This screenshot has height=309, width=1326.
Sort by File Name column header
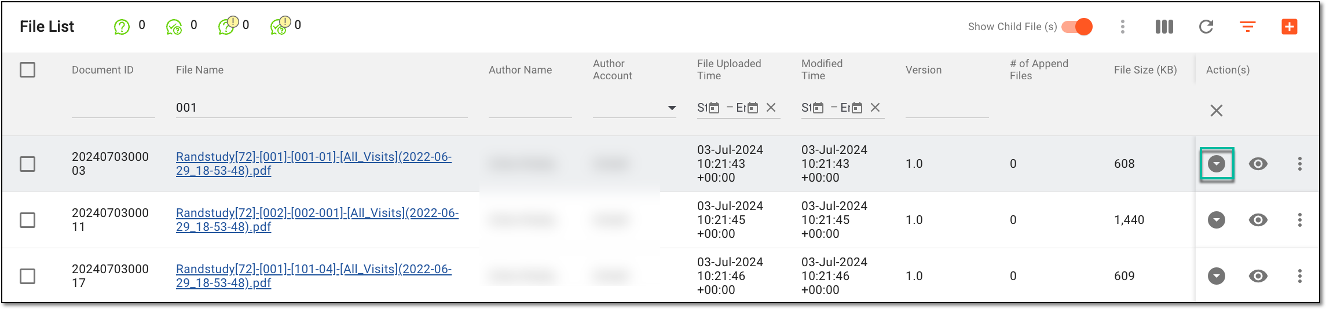point(200,70)
